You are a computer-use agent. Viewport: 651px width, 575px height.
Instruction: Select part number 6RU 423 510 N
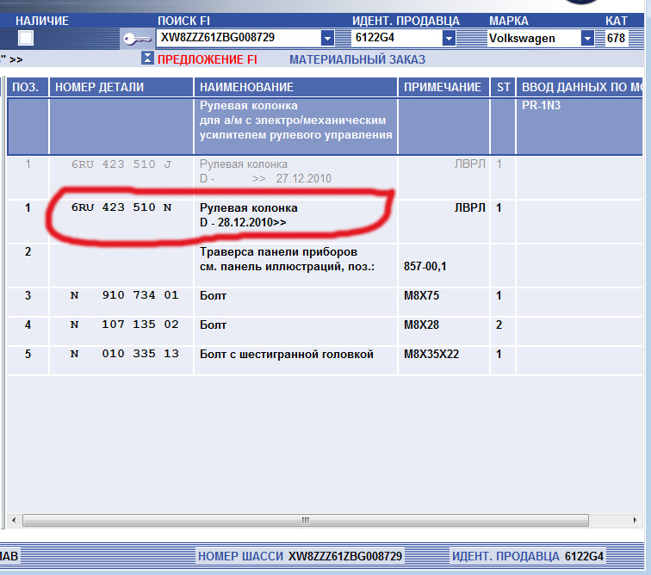[x=121, y=208]
